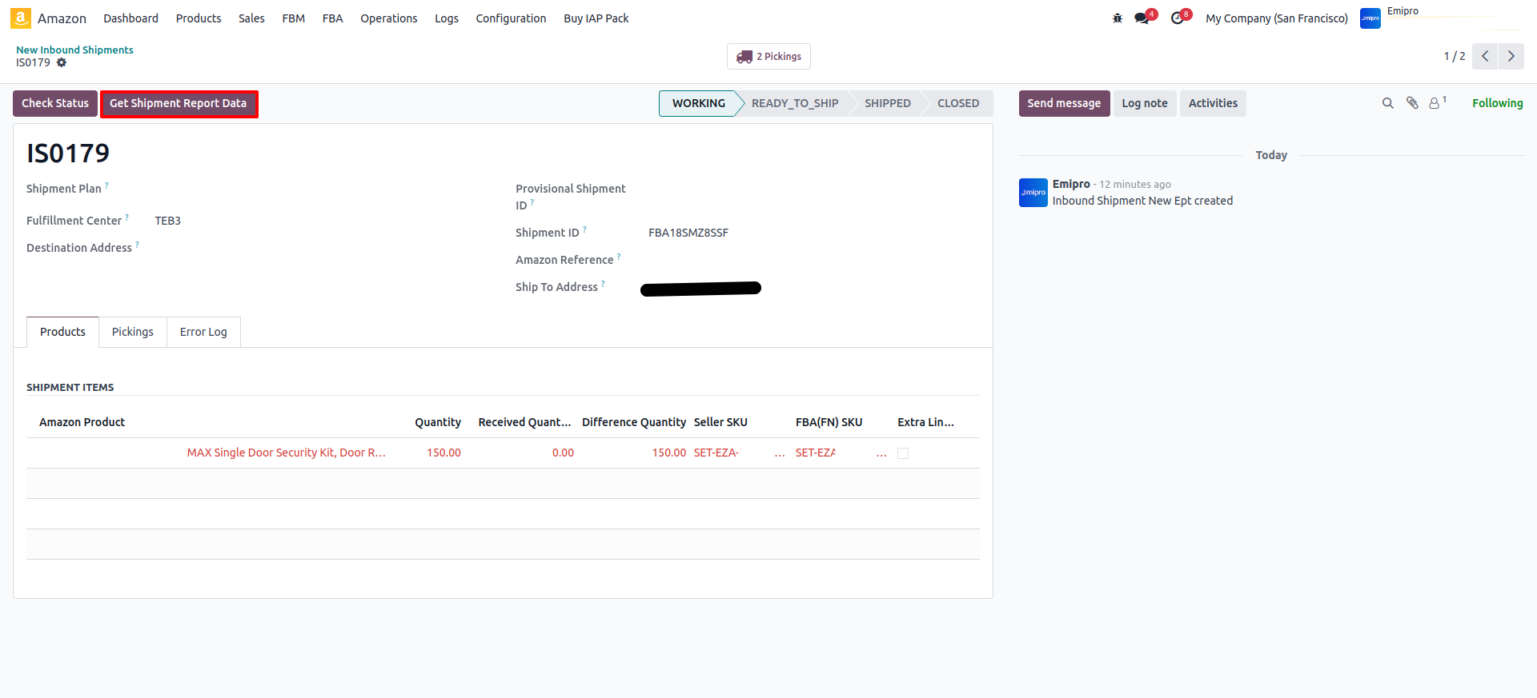Switch to the Pickings tab
The width and height of the screenshot is (1537, 698).
pyautogui.click(x=132, y=332)
